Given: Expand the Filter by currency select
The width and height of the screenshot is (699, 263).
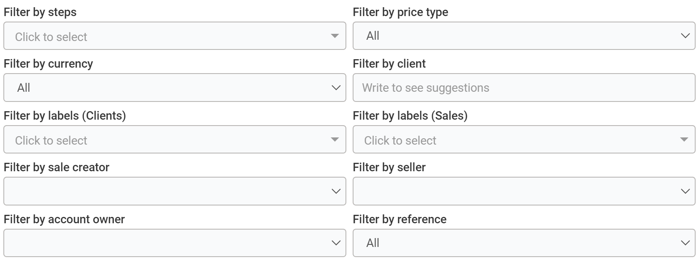Looking at the screenshot, I should click(x=169, y=88).
